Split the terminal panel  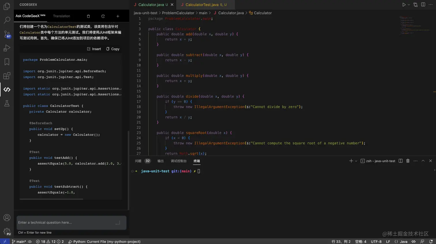(401, 161)
